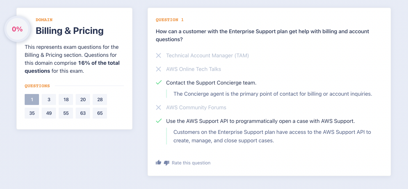Go to question 18
This screenshot has width=408, height=189.
click(66, 100)
